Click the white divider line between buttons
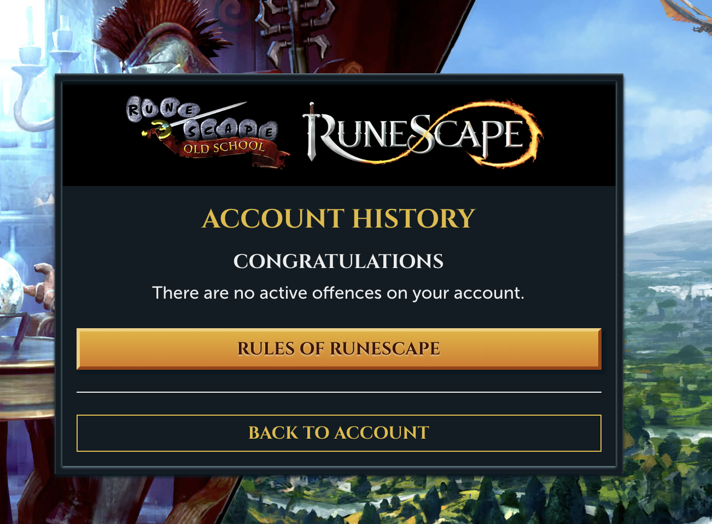 click(x=339, y=392)
